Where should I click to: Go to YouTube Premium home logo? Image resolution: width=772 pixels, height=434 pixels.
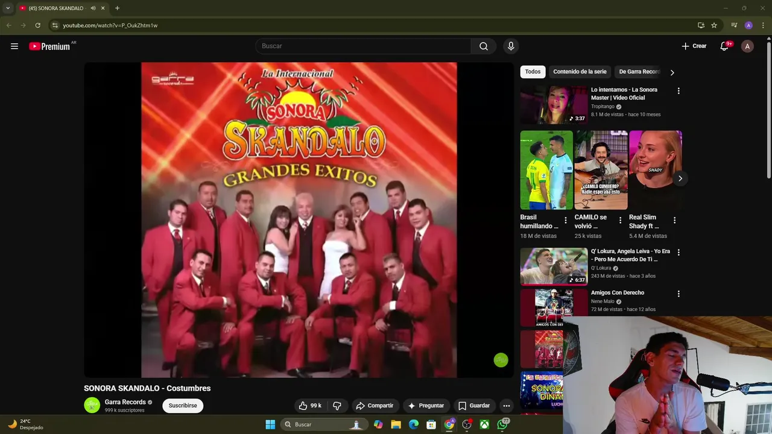coord(49,46)
